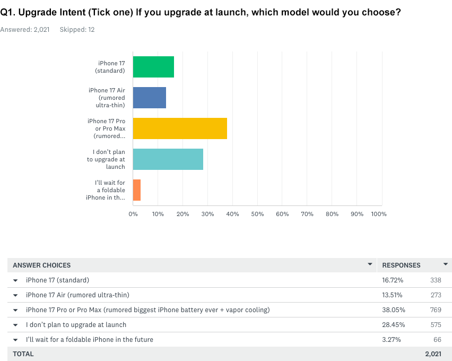This screenshot has width=452, height=361.
Task: Click the RESPONSES column header
Action: (x=401, y=265)
